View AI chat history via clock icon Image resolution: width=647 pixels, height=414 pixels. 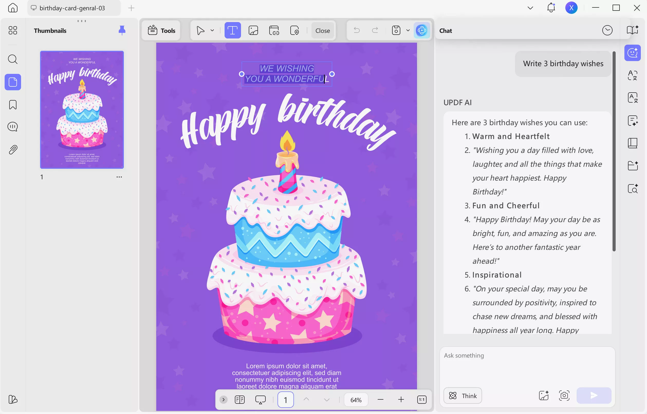click(607, 30)
